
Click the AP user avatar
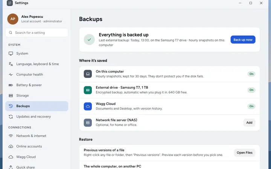(x=13, y=19)
